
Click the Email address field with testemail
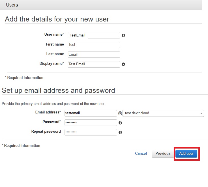click(91, 113)
